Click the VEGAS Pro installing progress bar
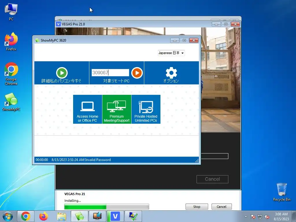Screen dimensions: 296x222 (x=107, y=206)
